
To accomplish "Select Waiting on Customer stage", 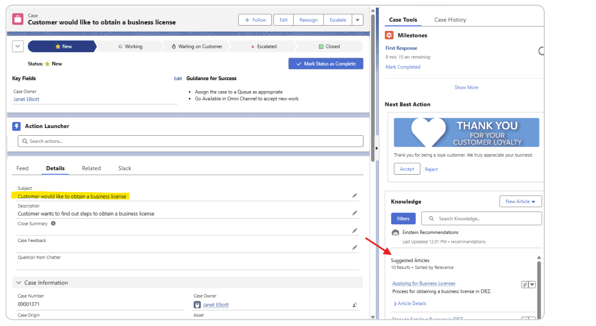I will coord(196,47).
